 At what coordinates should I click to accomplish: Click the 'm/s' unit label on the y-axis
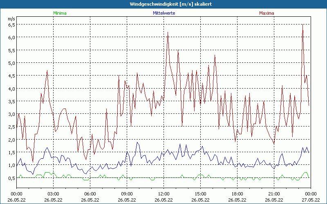coord(11,19)
